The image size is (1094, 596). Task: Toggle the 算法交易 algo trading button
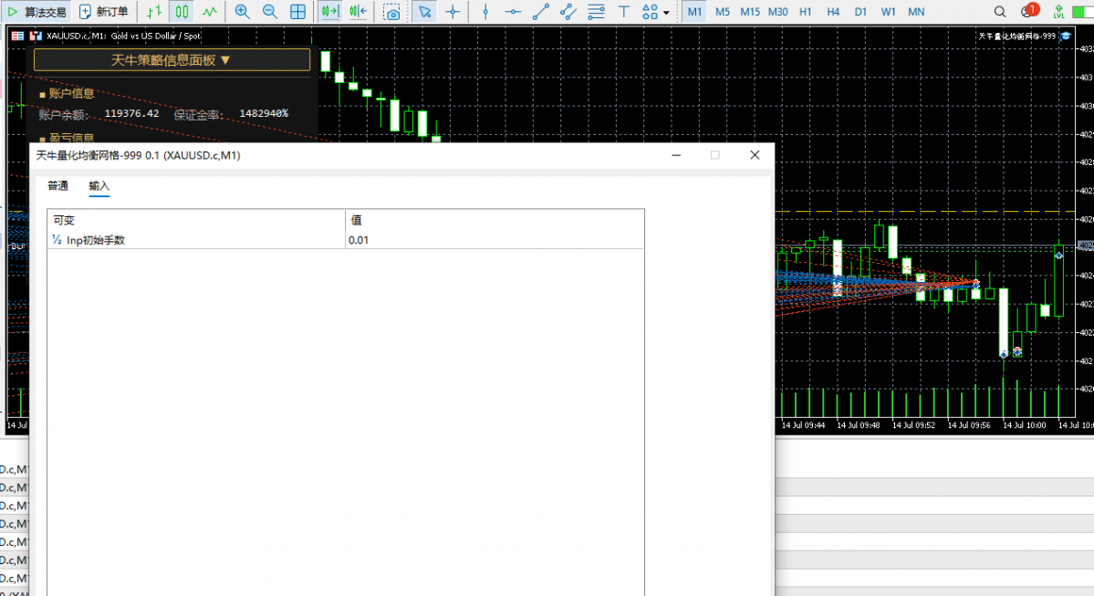pyautogui.click(x=37, y=12)
